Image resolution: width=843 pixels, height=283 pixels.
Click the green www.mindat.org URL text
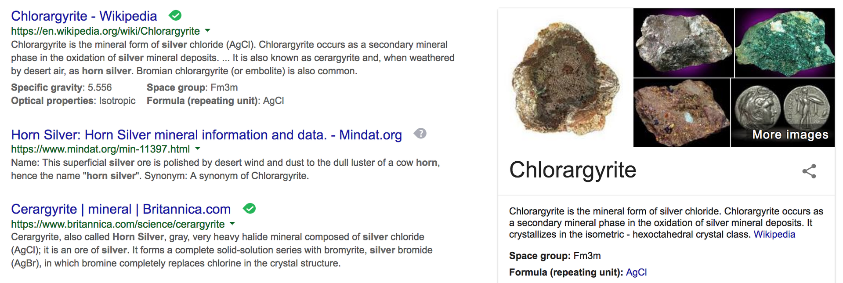[x=101, y=149]
